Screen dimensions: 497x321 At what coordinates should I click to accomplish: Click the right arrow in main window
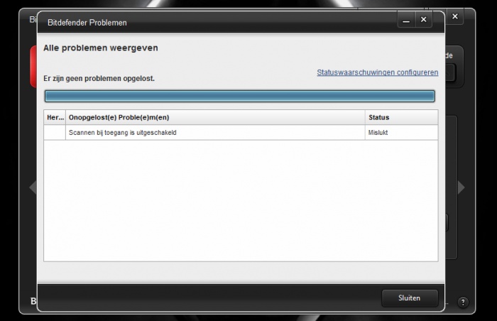click(461, 187)
